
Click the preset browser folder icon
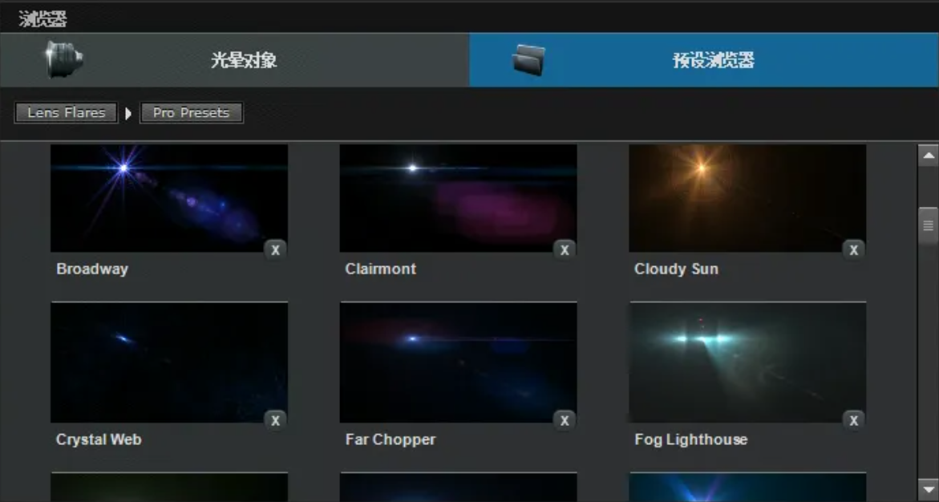click(528, 60)
